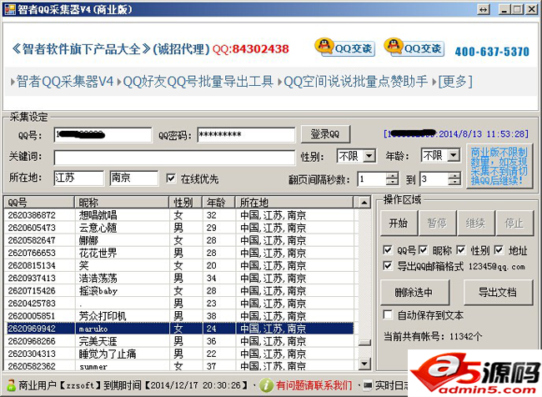Open 智者软件旗下产品大全 link
This screenshot has width=542, height=397.
point(82,48)
